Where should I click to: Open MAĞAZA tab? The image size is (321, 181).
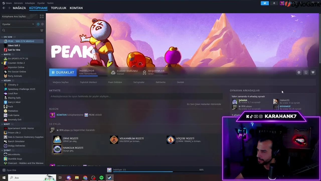[19, 8]
